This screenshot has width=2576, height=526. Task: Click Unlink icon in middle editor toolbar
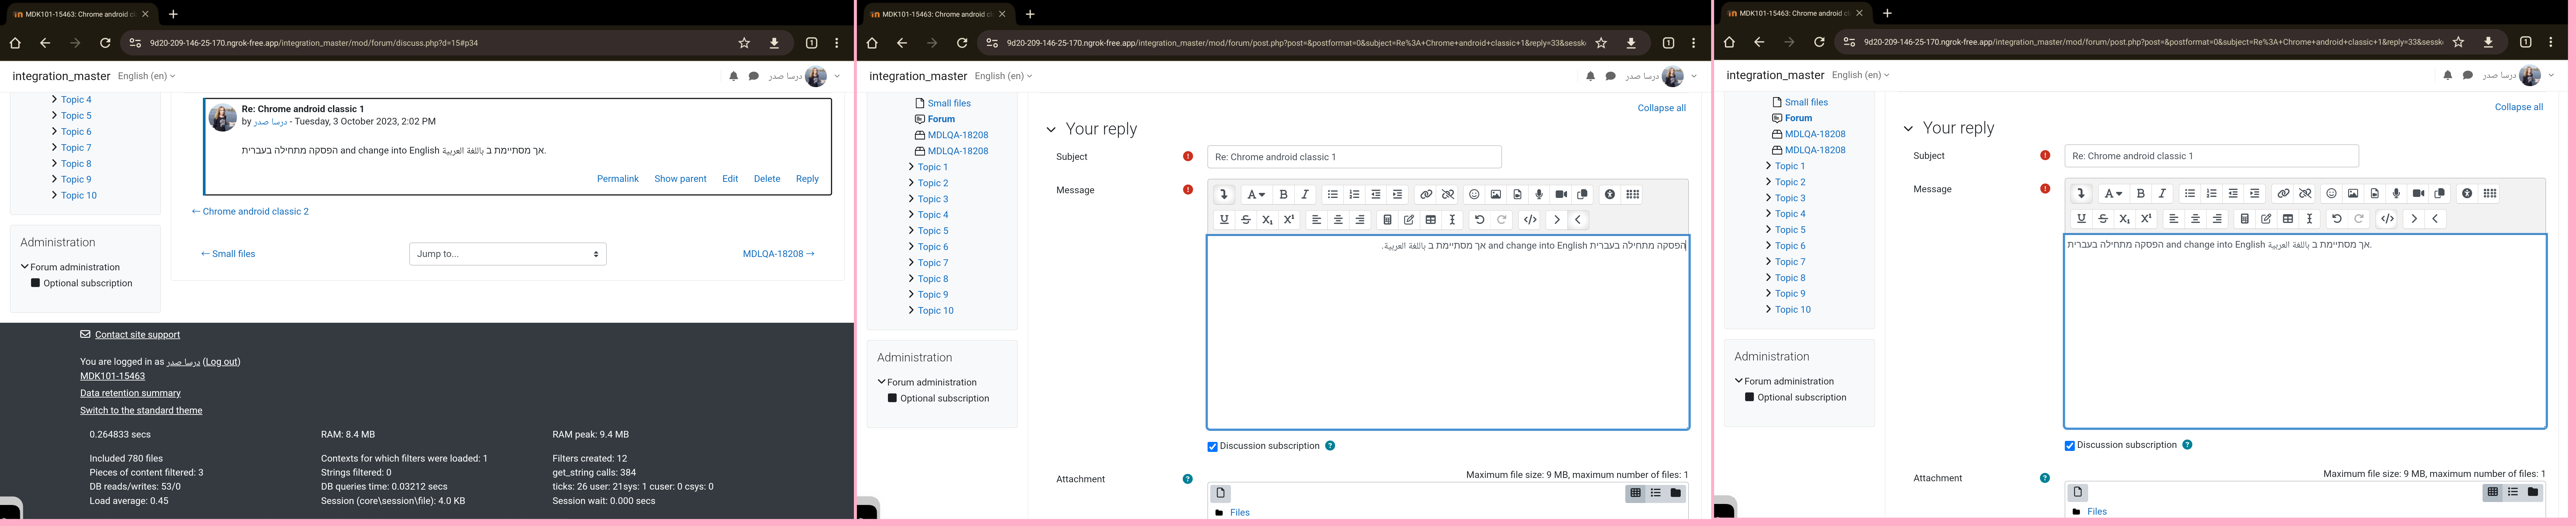point(1448,195)
